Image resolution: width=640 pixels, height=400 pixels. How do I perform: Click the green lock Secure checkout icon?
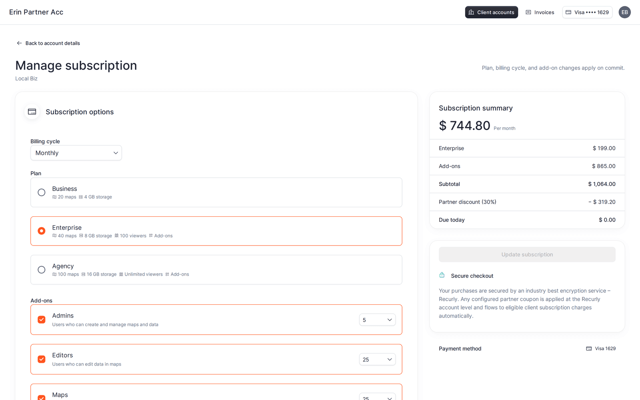(x=442, y=275)
